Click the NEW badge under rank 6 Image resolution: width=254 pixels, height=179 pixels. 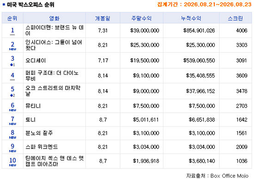12,110
